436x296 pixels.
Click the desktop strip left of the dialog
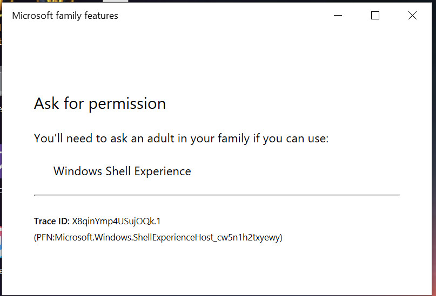pyautogui.click(x=1, y=162)
